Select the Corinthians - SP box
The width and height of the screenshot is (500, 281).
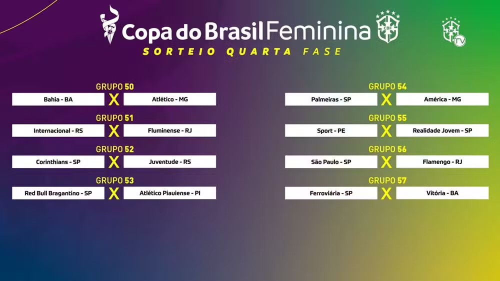(58, 161)
